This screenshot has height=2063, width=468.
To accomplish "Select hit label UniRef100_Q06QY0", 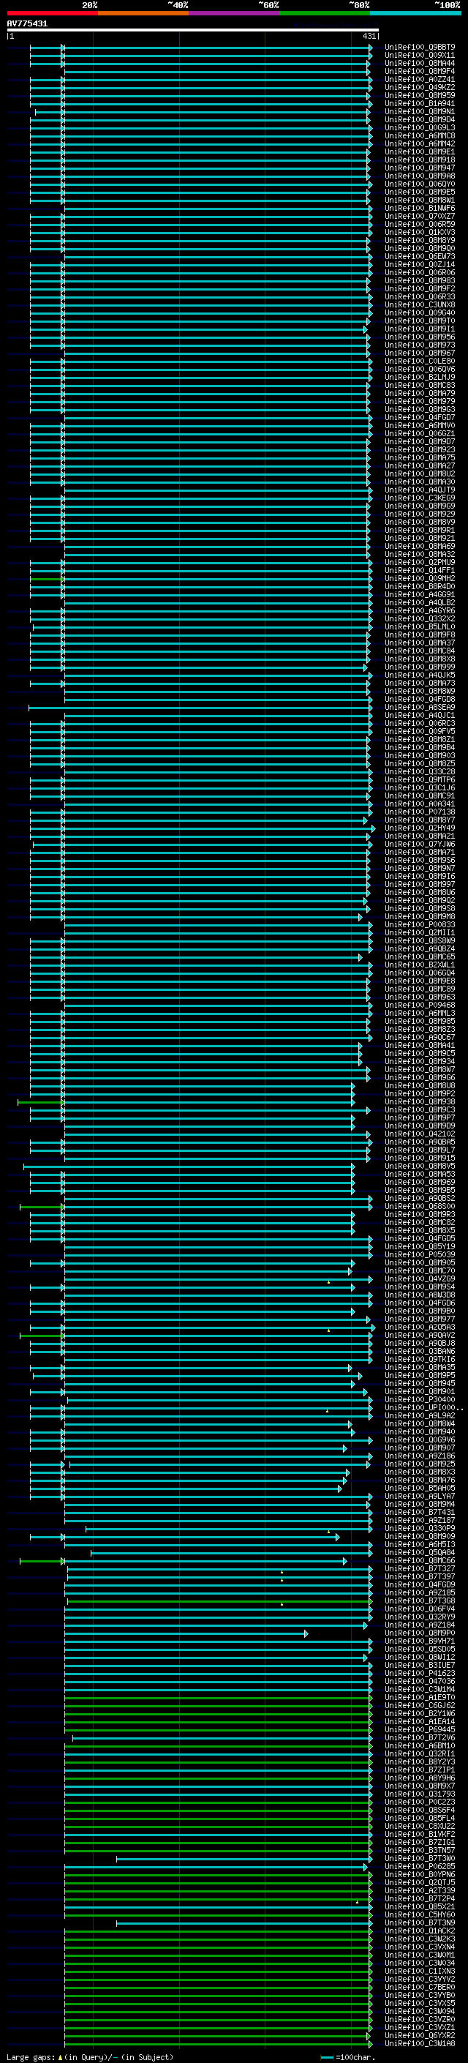I will (420, 184).
